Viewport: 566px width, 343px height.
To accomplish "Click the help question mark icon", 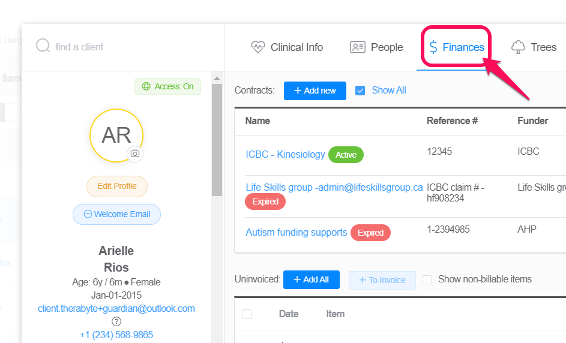I will (x=116, y=321).
